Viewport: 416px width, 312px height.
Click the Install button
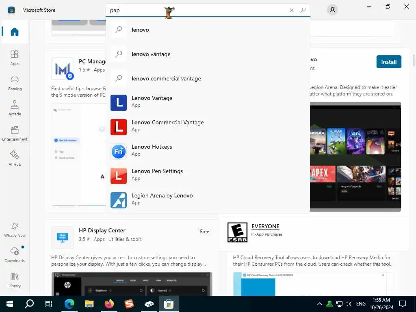[x=389, y=62]
